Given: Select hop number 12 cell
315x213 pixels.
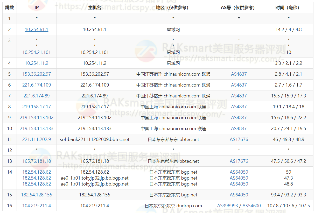Looking at the screenshot, I should click(x=10, y=150).
